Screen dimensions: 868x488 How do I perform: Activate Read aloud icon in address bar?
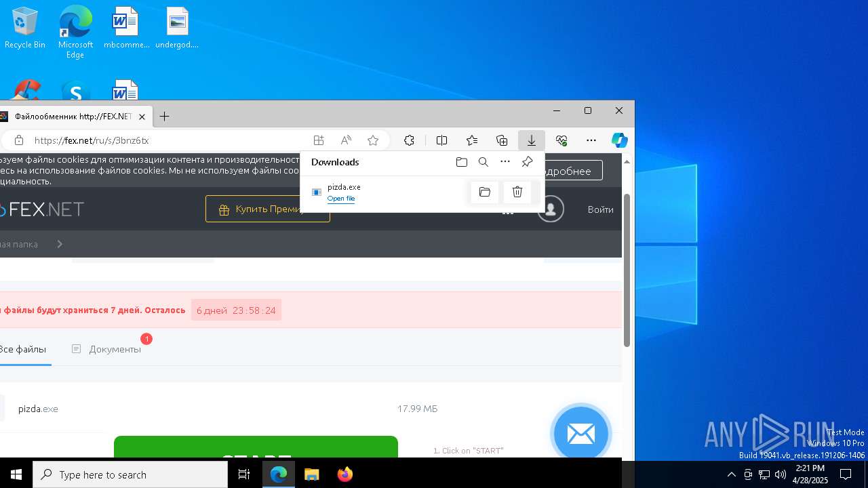[x=346, y=140]
